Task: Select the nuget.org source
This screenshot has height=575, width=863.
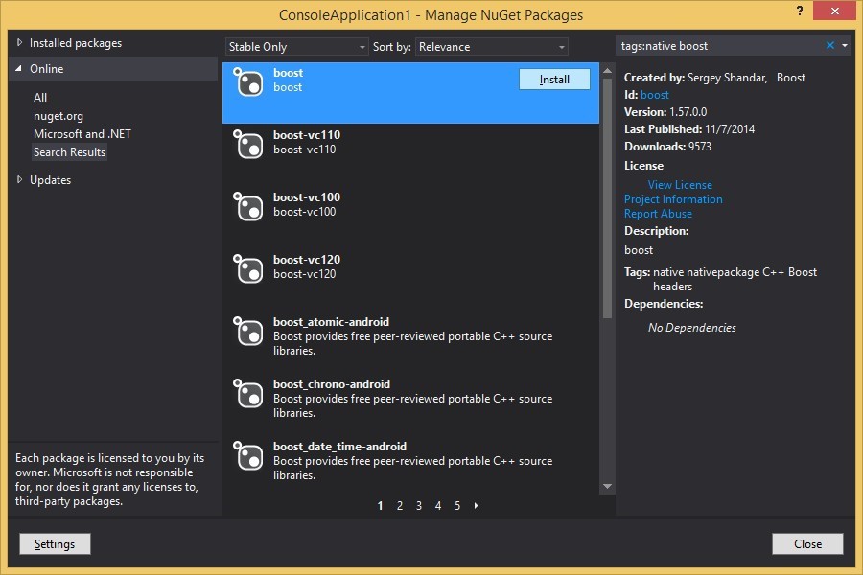Action: click(x=58, y=116)
